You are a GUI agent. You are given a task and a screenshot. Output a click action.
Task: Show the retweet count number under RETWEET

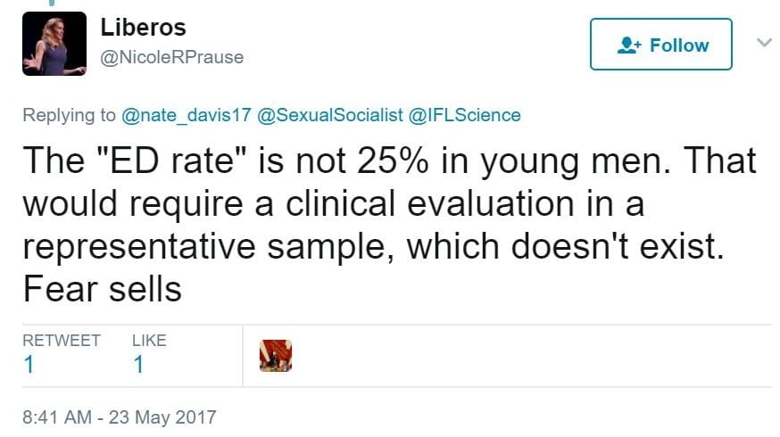29,364
